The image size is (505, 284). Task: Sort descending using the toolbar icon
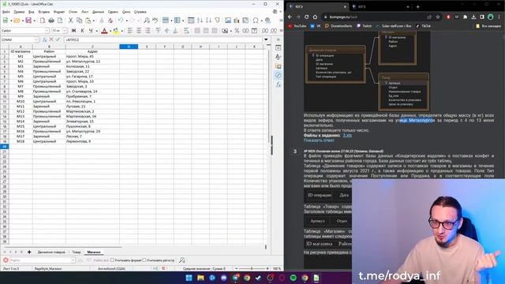pos(208,21)
